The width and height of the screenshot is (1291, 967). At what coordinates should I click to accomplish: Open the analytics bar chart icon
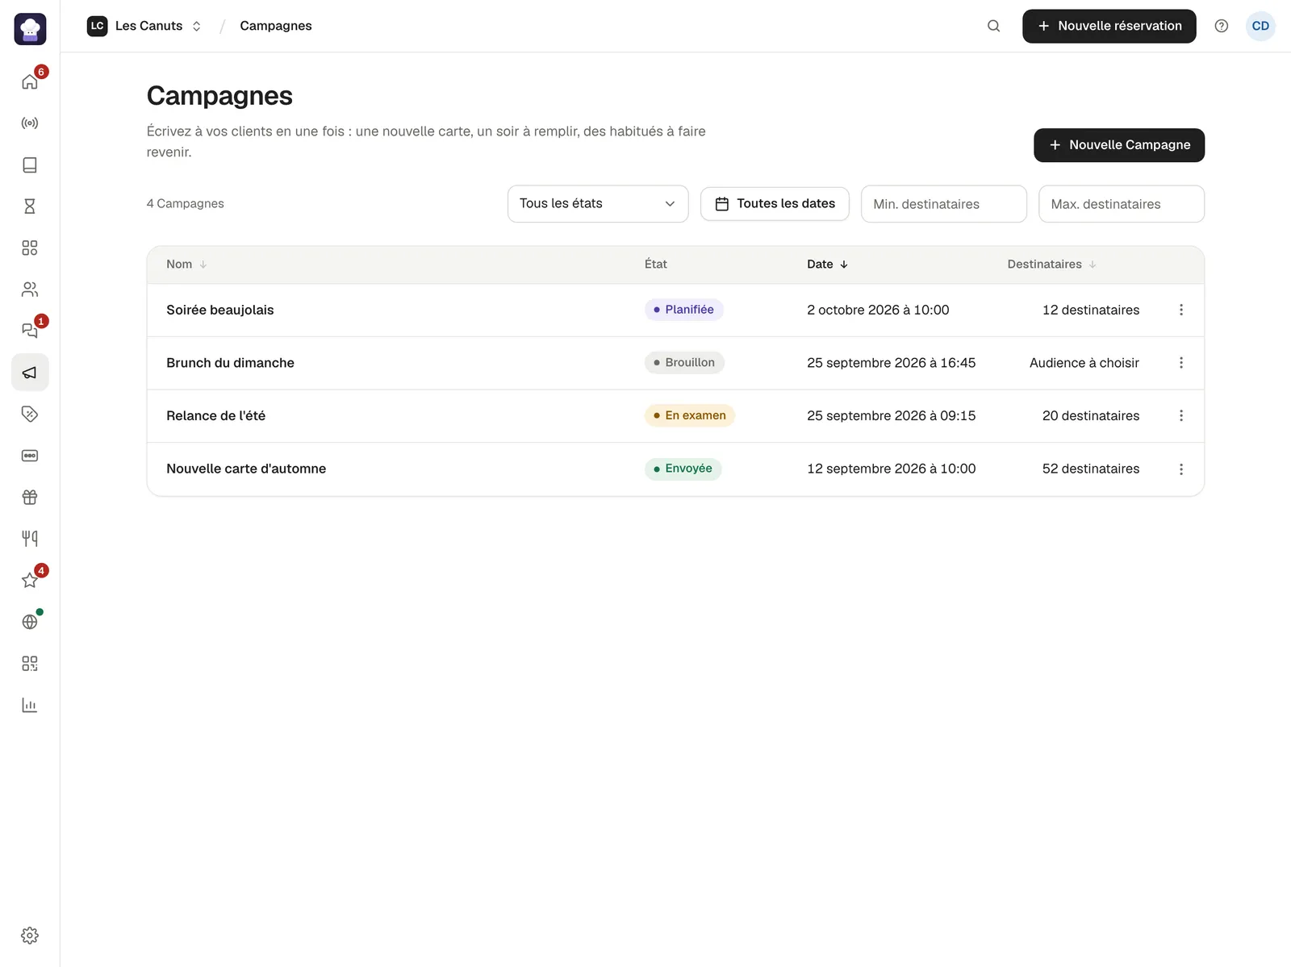pos(30,705)
